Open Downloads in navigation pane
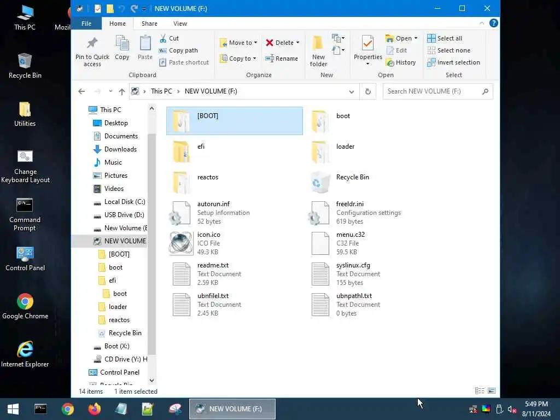 115,149
